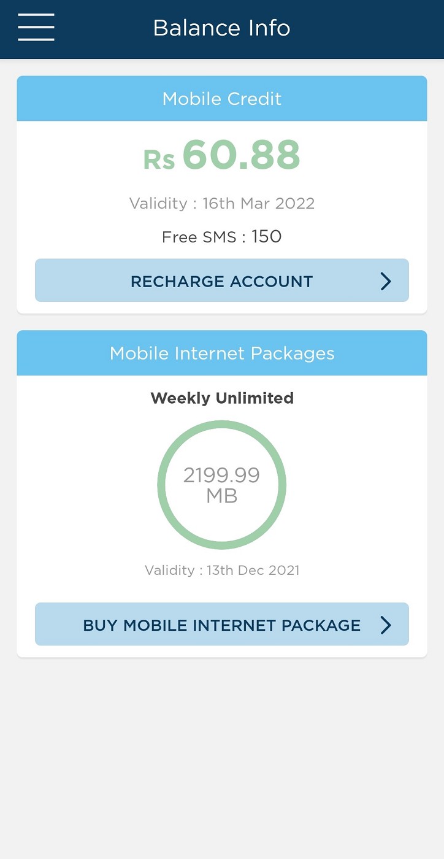Tap the Mobile Internet Packages header

pyautogui.click(x=222, y=353)
